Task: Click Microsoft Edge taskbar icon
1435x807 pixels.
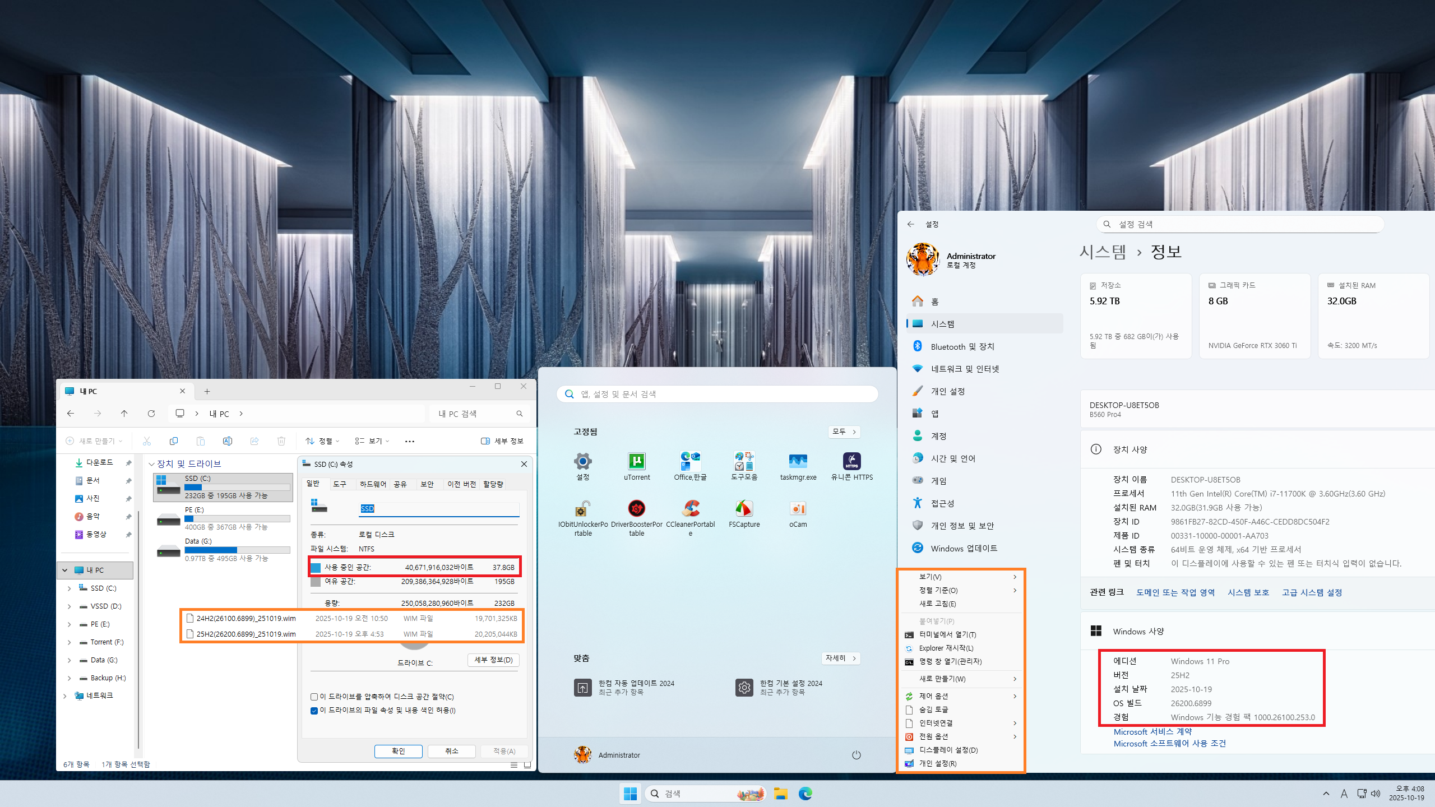Action: point(805,794)
